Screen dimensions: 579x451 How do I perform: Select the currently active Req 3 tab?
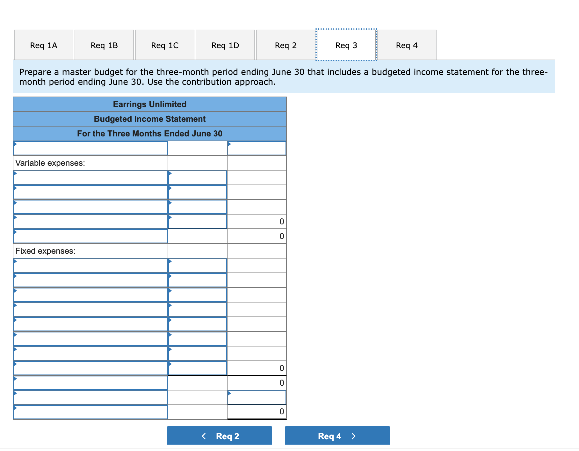point(346,45)
